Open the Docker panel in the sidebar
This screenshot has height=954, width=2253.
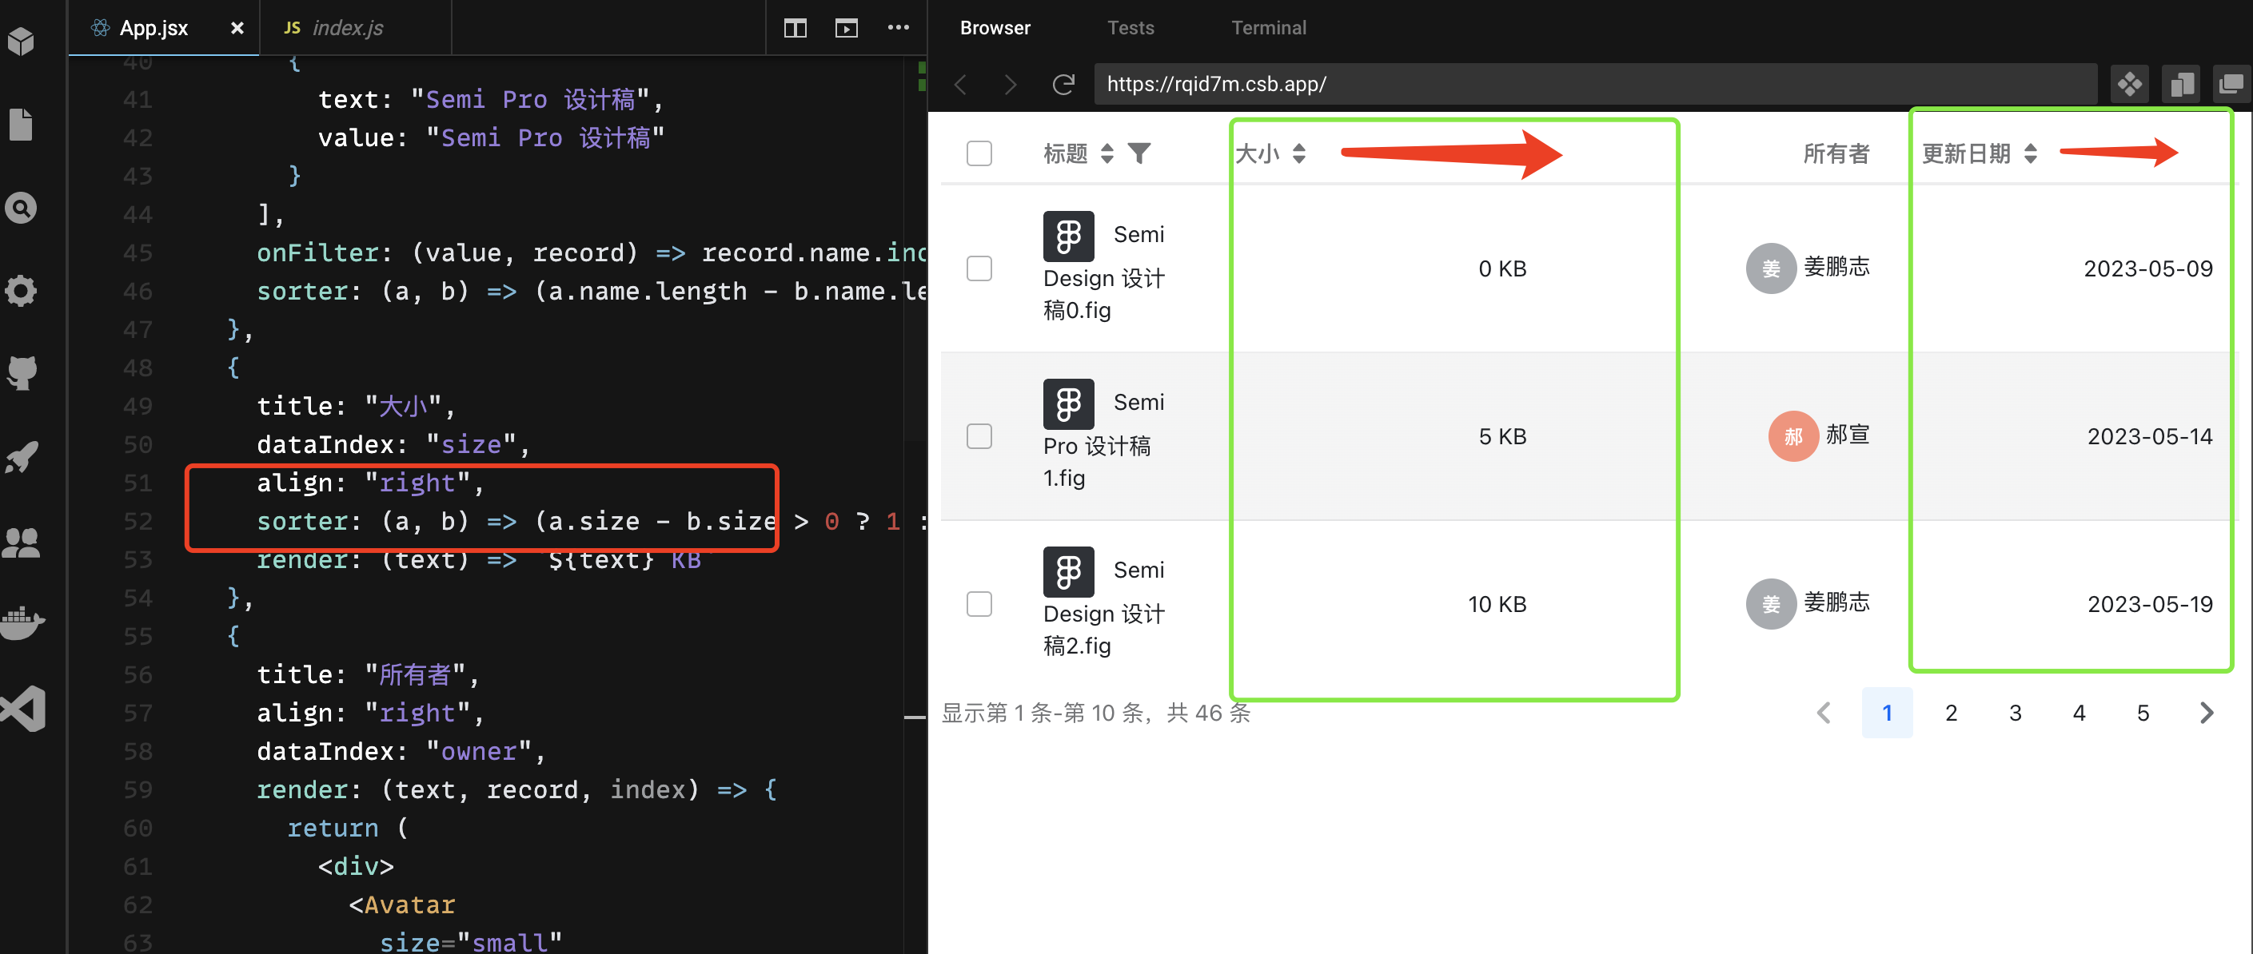[22, 622]
